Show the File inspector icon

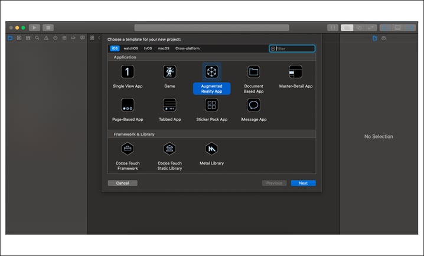pyautogui.click(x=374, y=38)
